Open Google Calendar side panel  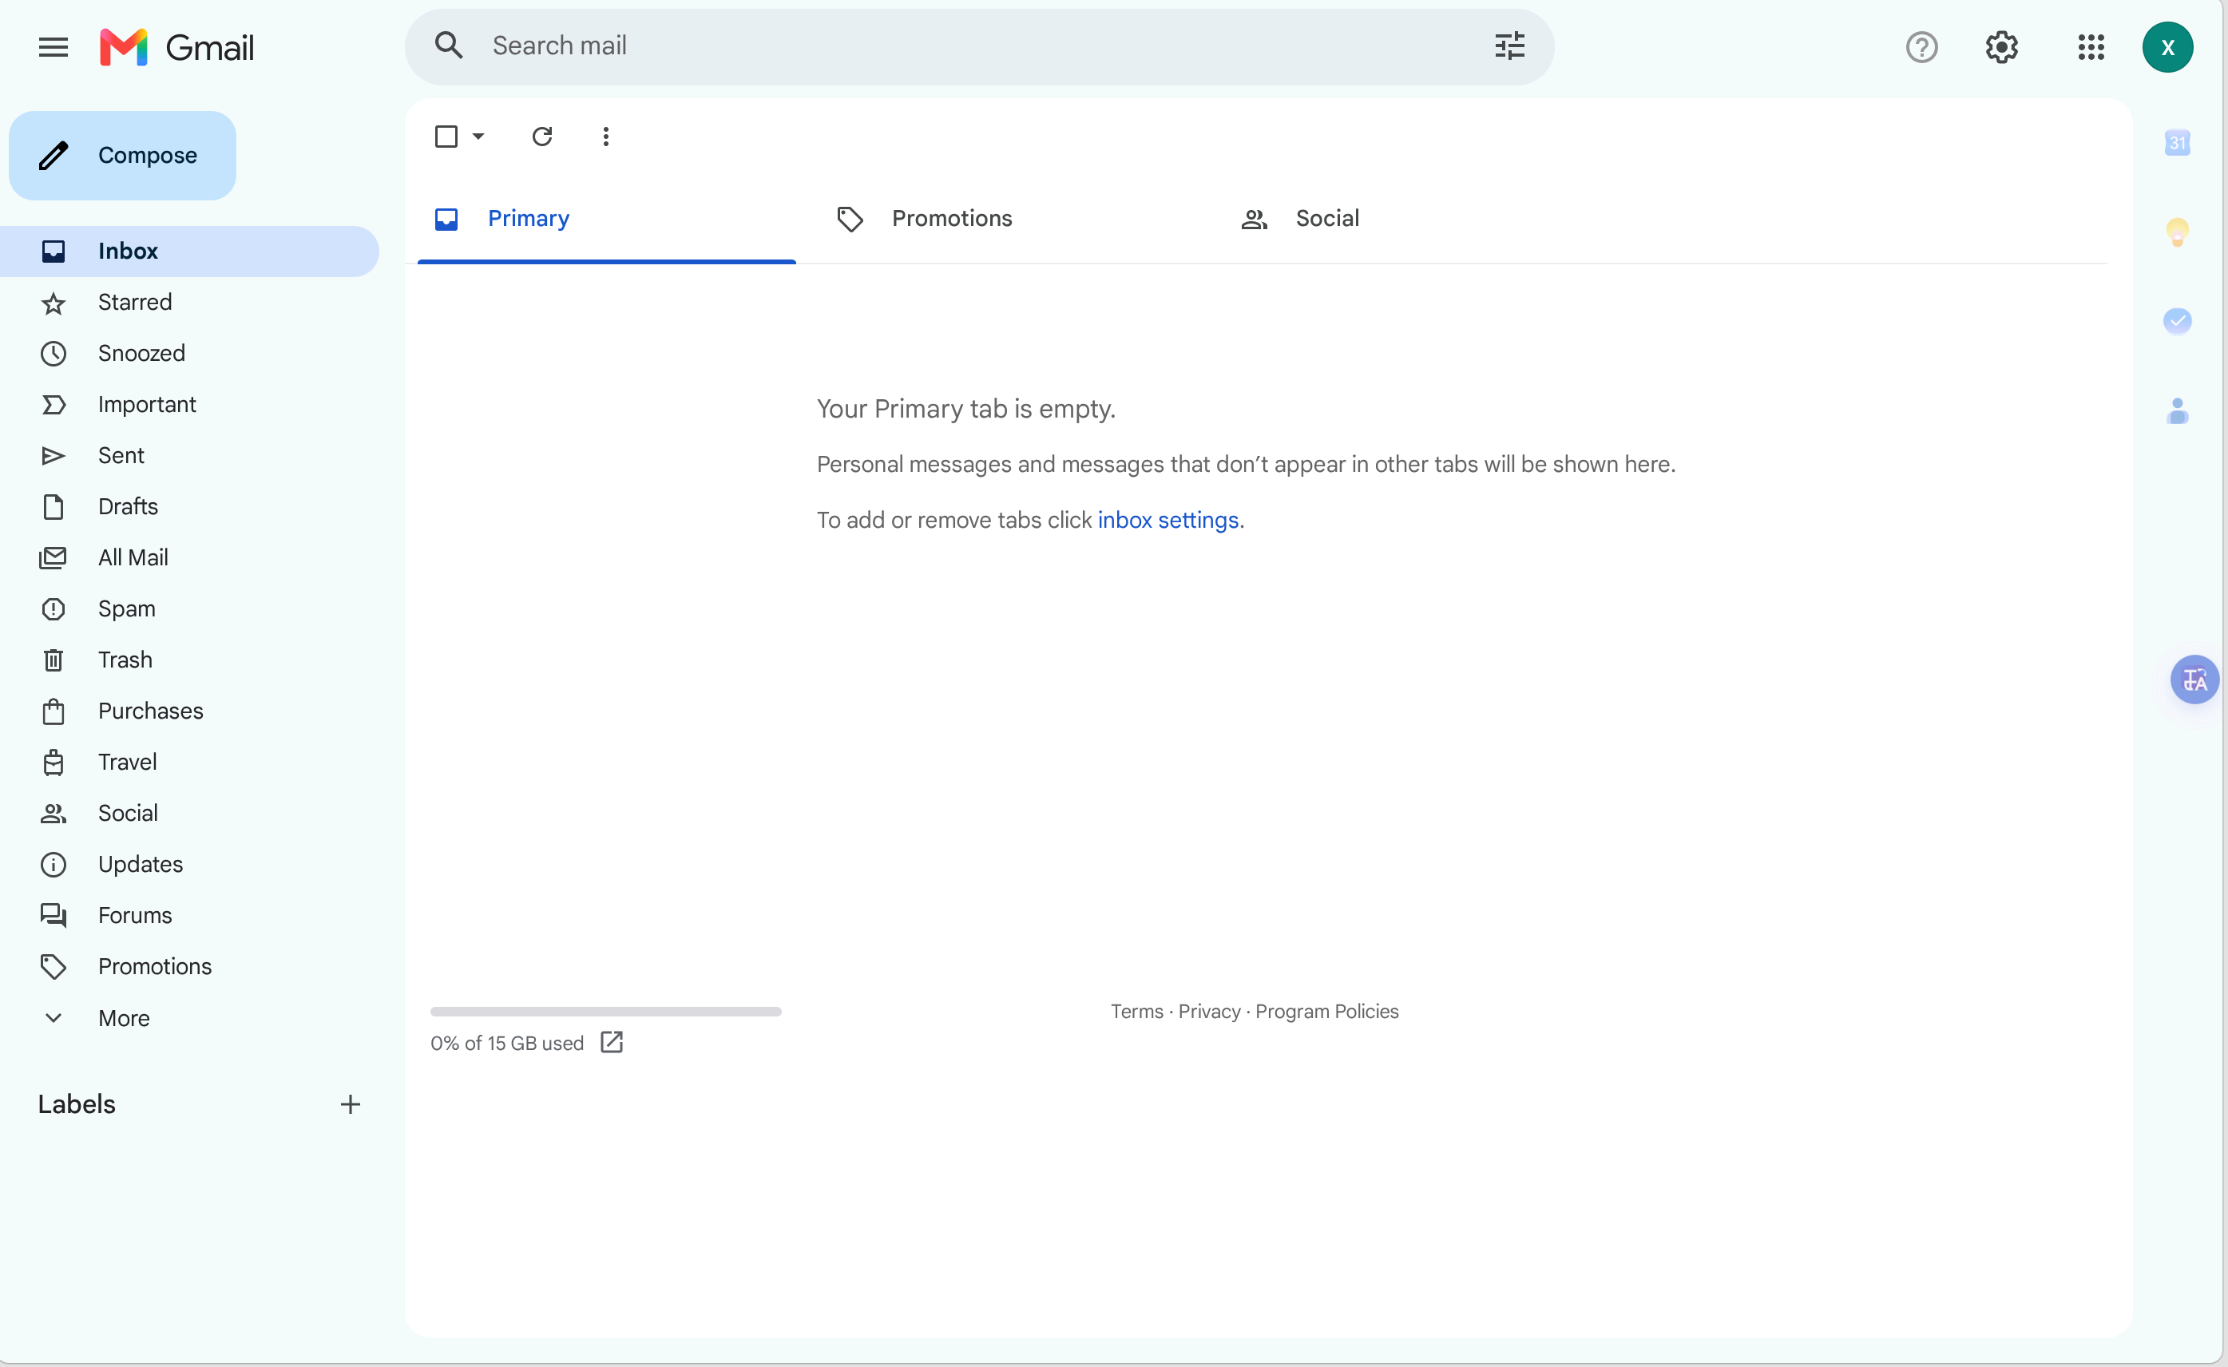pos(2178,142)
